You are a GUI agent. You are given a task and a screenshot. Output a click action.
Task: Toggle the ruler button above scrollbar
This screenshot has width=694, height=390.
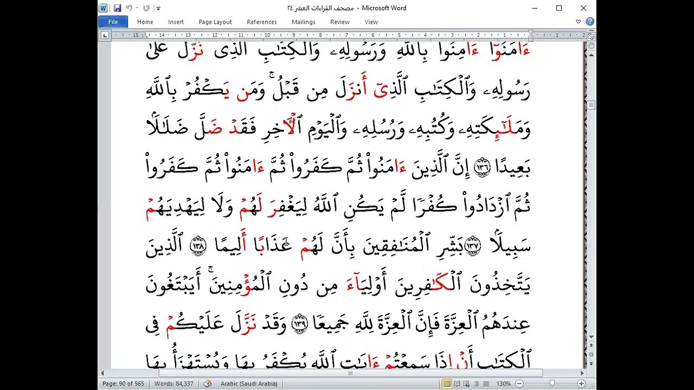(x=591, y=36)
